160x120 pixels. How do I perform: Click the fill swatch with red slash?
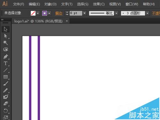point(33,13)
